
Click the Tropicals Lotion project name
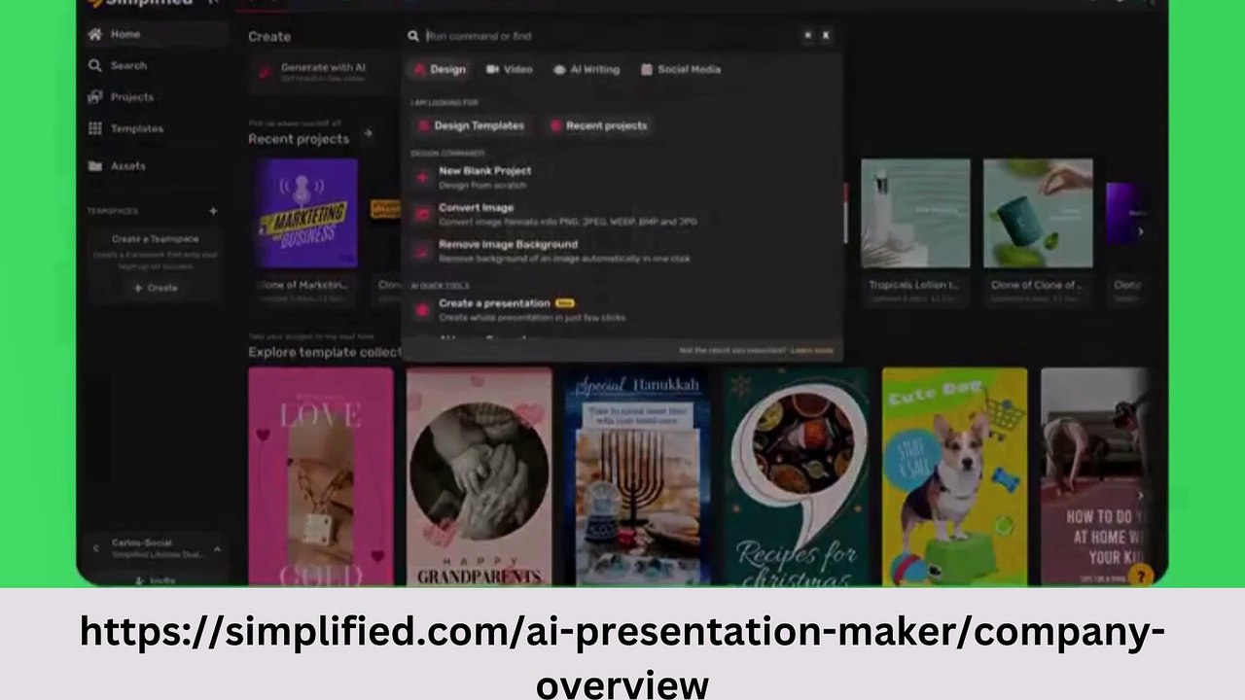coord(914,285)
